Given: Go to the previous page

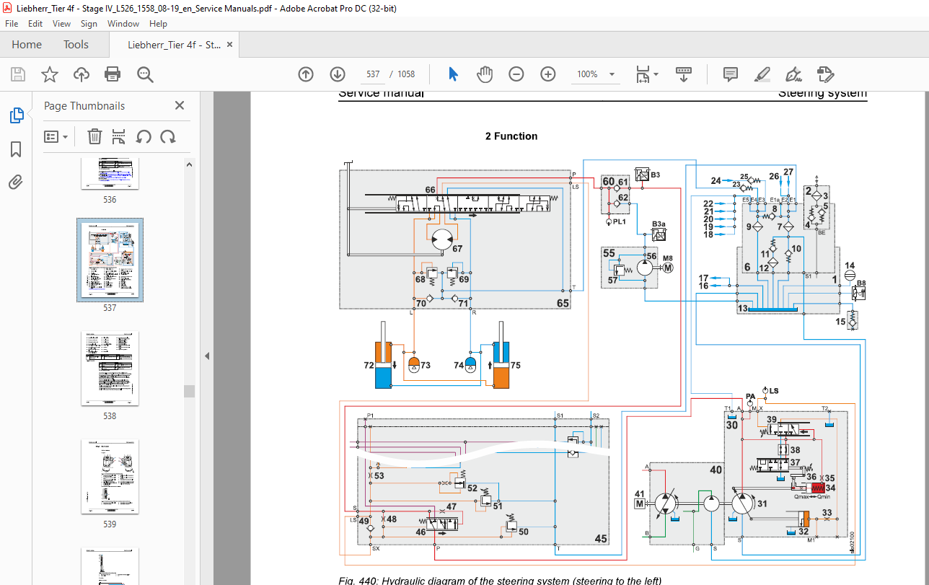Looking at the screenshot, I should [306, 74].
